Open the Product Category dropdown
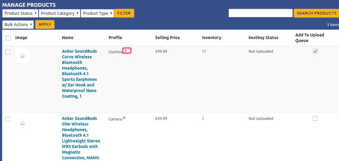The height and width of the screenshot is (161, 339). 59,13
